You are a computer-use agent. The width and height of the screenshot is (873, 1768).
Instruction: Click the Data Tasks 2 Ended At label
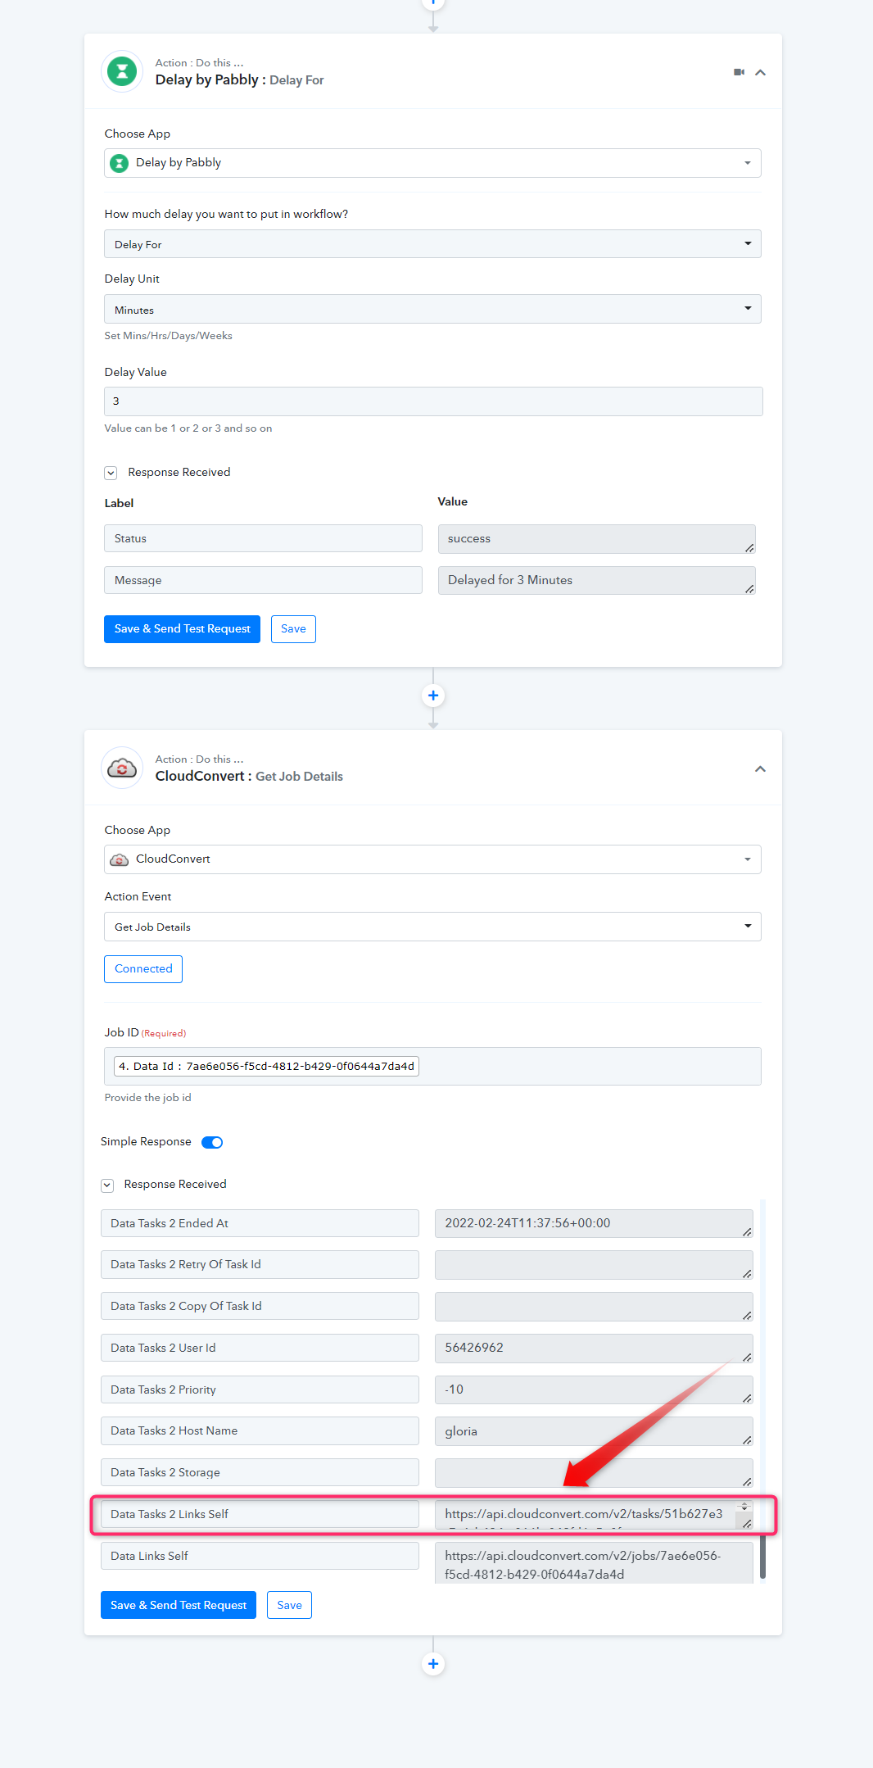tap(260, 1223)
